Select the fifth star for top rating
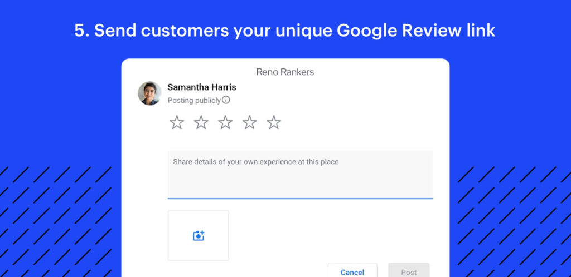Screen dimensions: 571x277 click(274, 122)
